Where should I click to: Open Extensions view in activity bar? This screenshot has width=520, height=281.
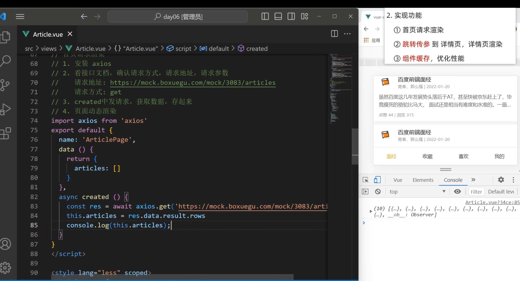[x=5, y=133]
